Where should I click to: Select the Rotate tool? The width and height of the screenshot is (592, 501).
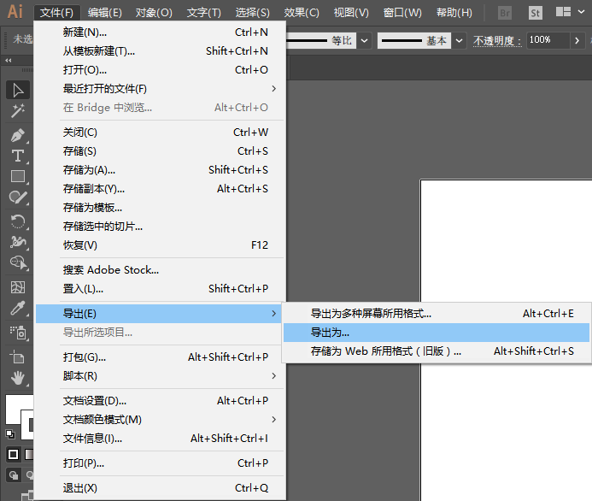18,221
